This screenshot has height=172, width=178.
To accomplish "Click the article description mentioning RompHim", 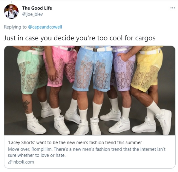I will coord(86,152).
